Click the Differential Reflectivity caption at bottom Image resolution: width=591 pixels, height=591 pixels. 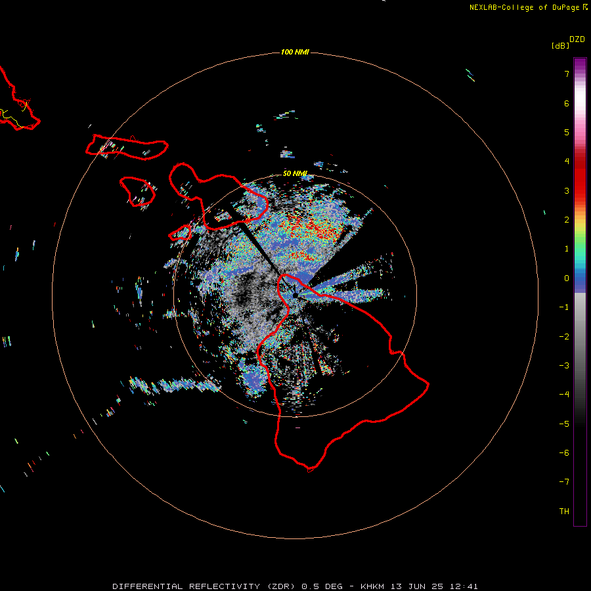click(295, 586)
